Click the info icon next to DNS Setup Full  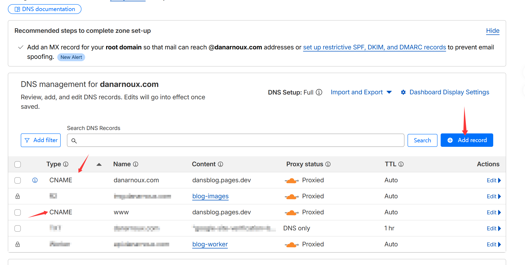(x=319, y=92)
